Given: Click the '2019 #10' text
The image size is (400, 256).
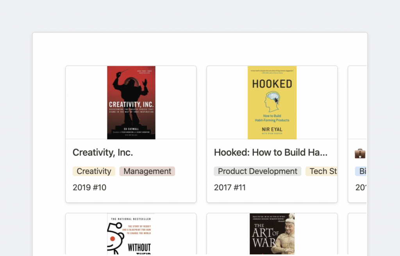Looking at the screenshot, I should [89, 188].
